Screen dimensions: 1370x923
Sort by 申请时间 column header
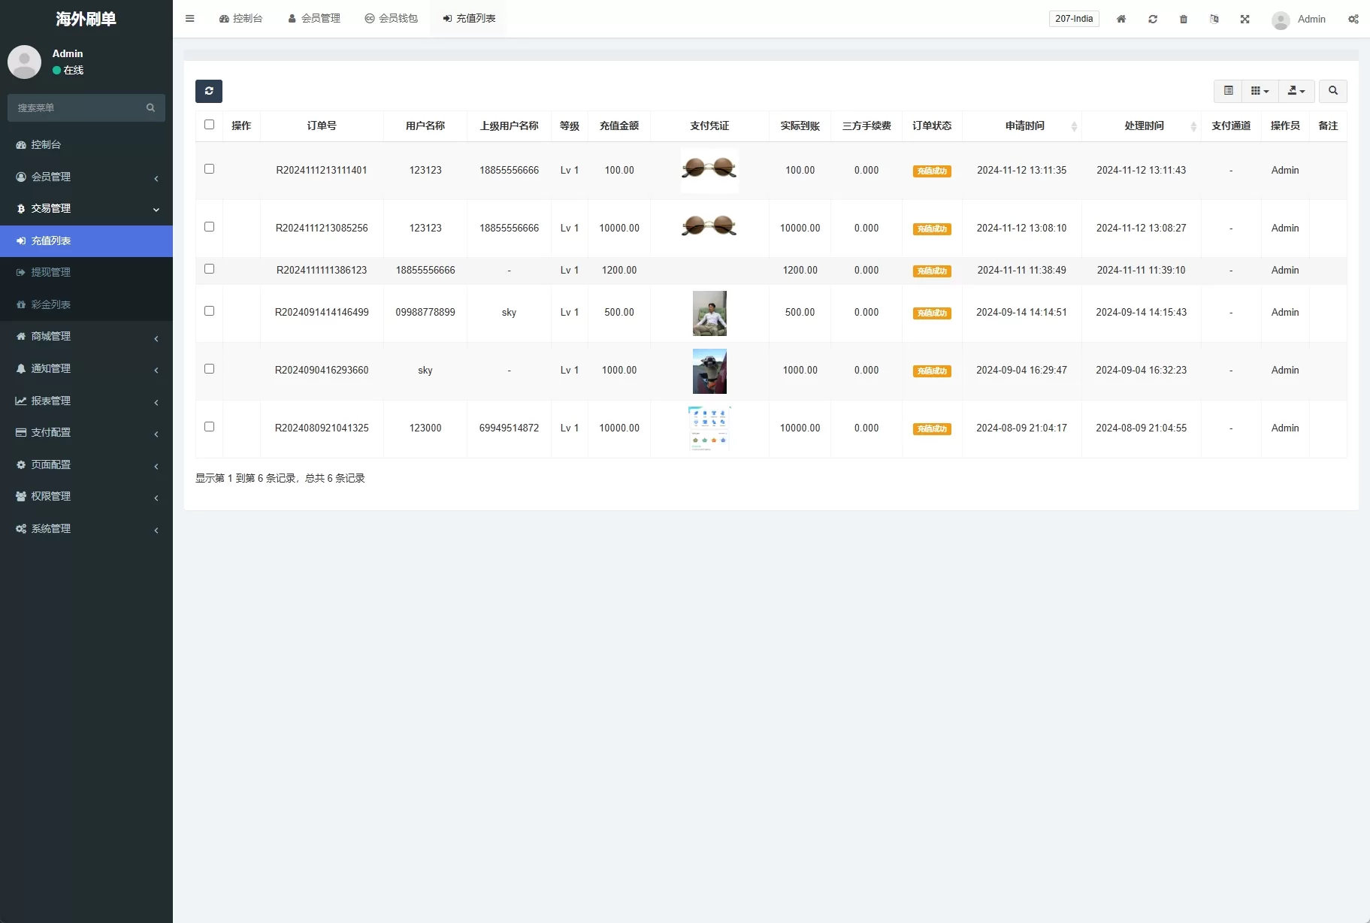1024,126
